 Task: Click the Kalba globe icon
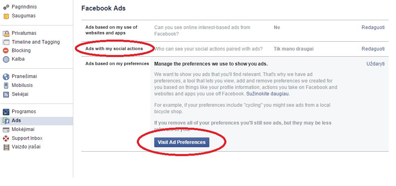pyautogui.click(x=6, y=59)
